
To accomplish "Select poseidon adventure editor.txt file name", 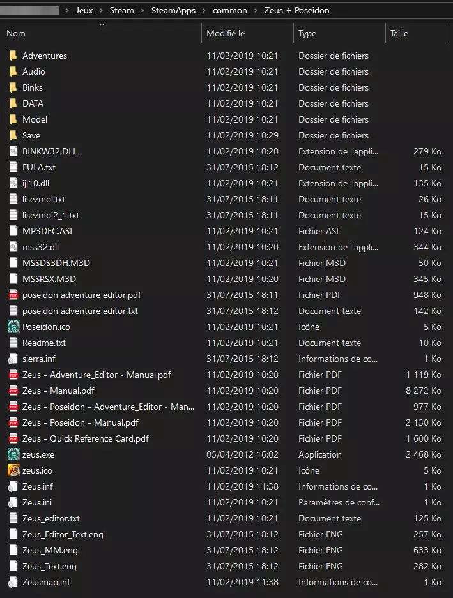I will [80, 311].
